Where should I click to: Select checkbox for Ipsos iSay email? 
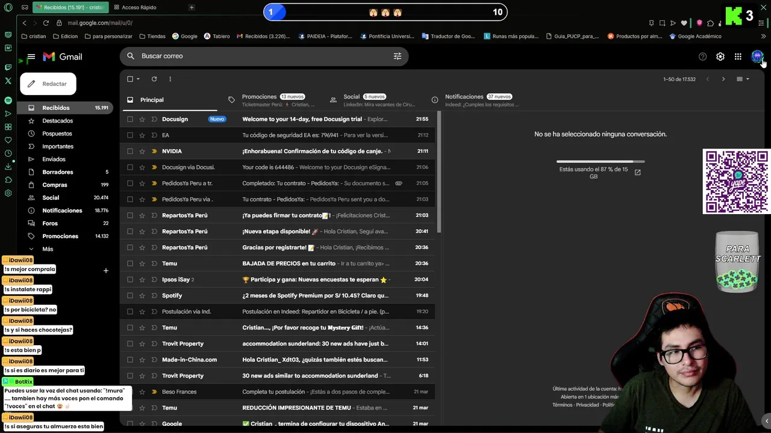point(130,280)
